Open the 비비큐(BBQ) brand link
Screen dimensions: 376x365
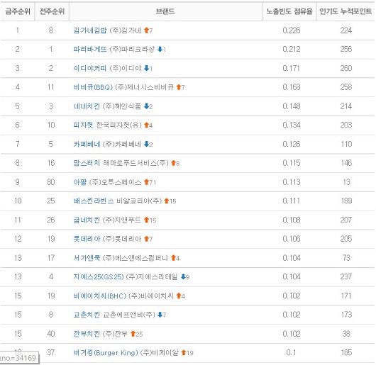point(93,87)
